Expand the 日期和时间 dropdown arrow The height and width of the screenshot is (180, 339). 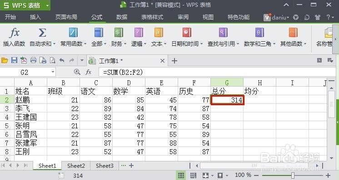[x=201, y=44]
